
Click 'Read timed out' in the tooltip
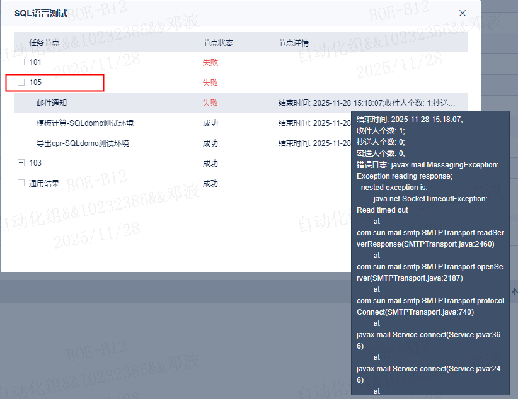(383, 210)
